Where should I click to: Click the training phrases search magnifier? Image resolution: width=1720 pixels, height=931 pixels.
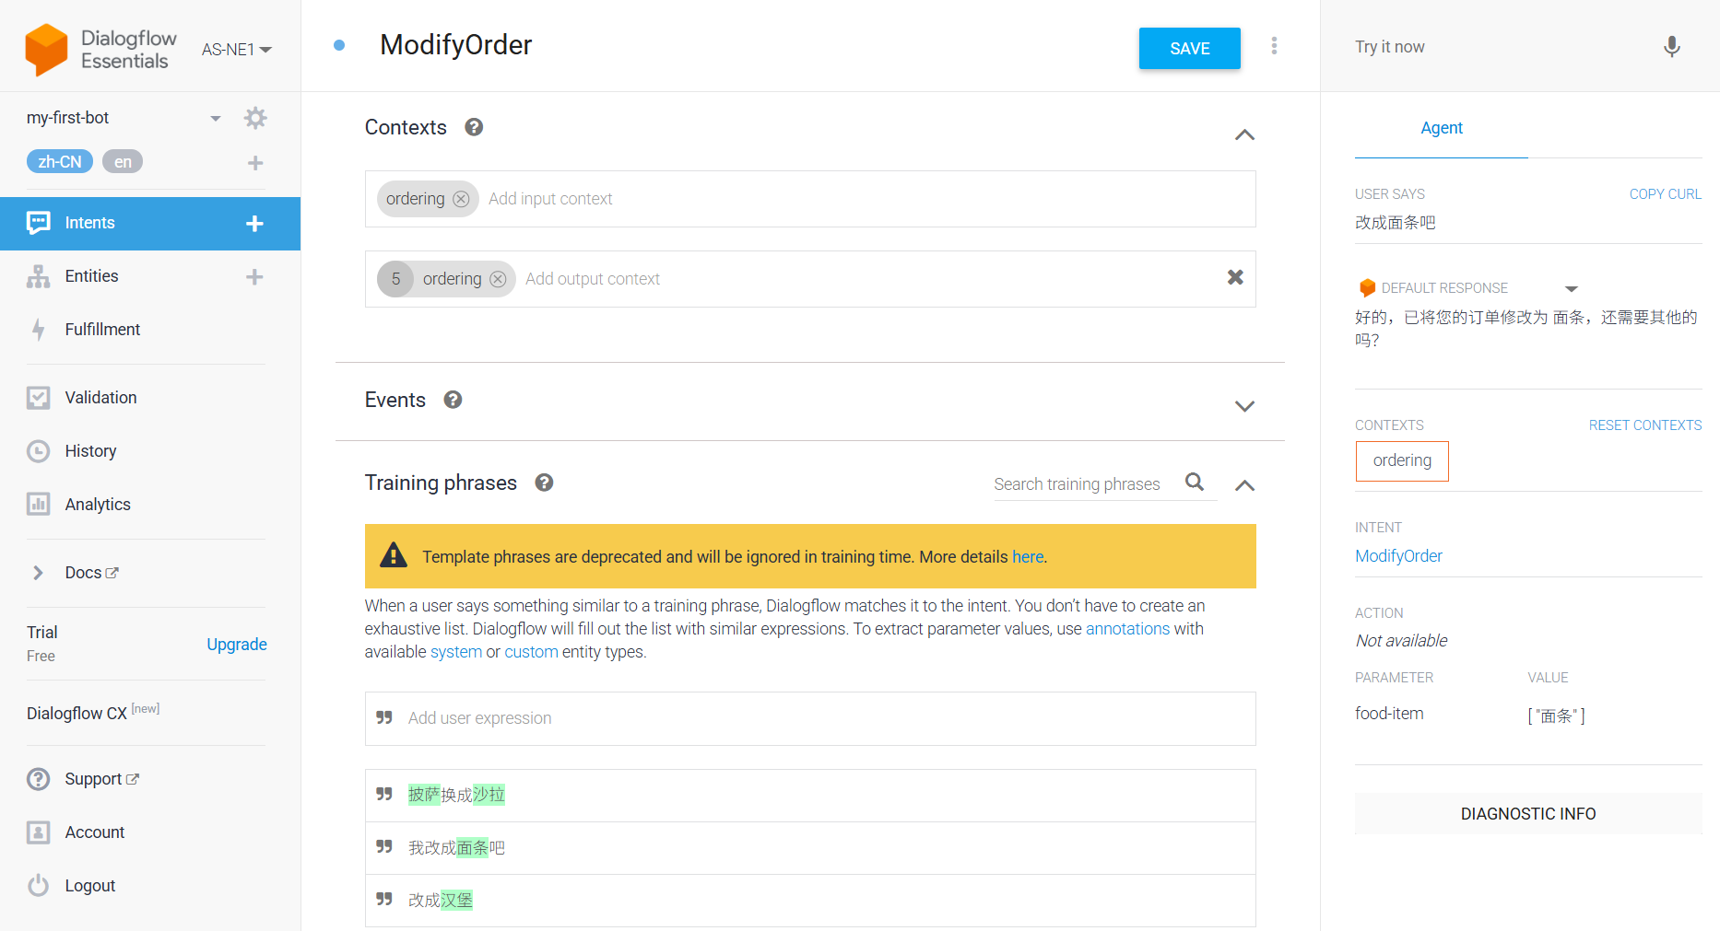[x=1195, y=482]
